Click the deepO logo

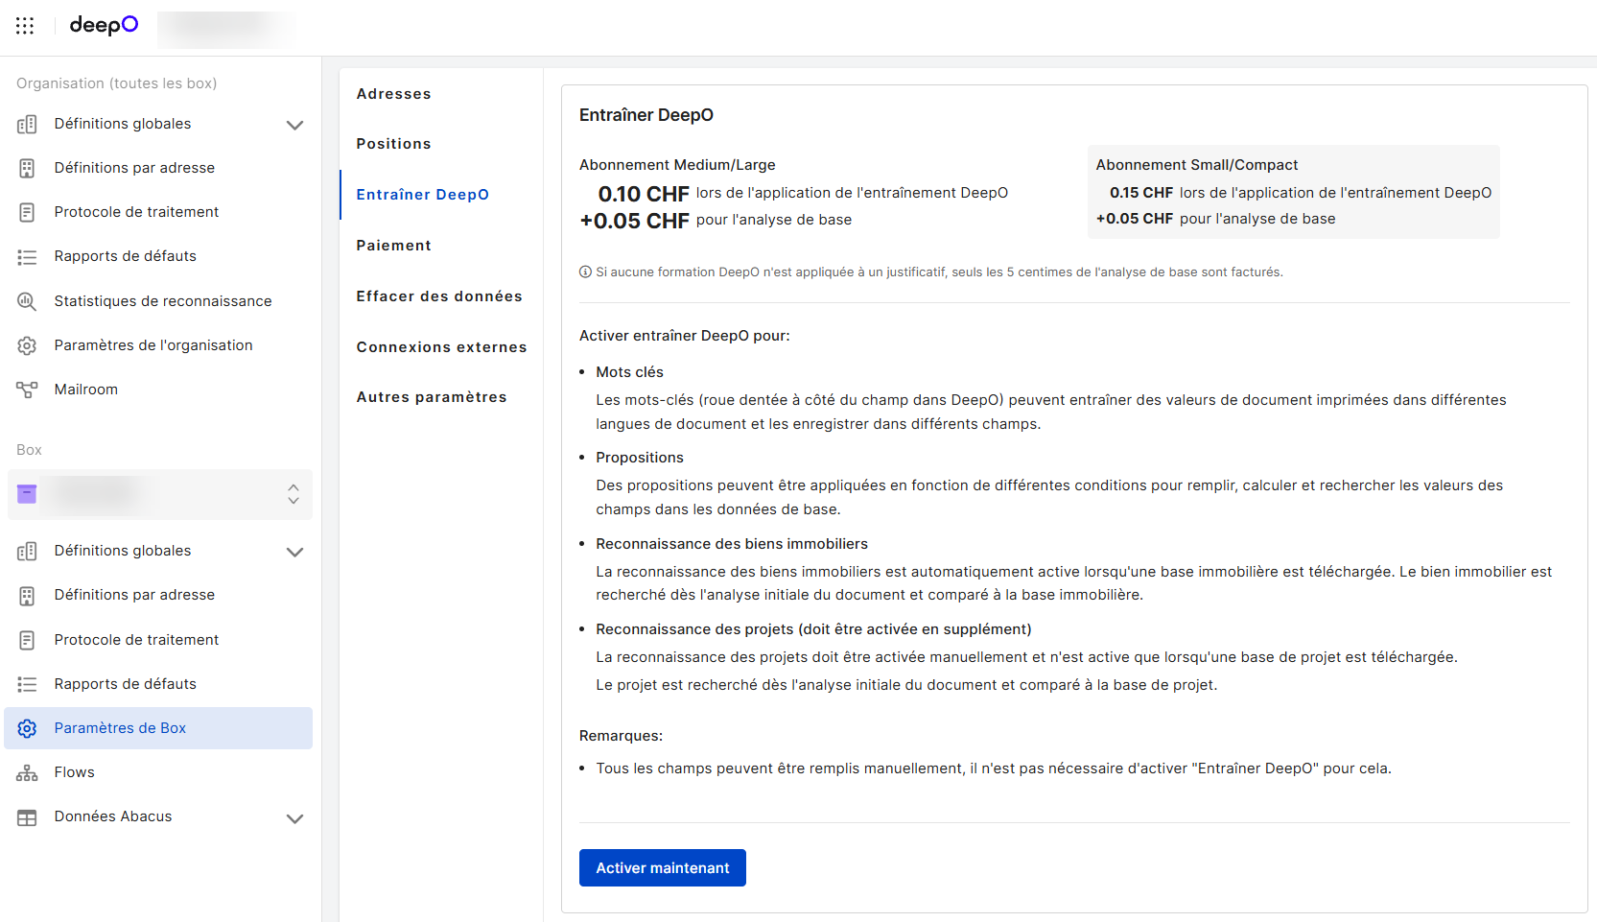coord(104,25)
